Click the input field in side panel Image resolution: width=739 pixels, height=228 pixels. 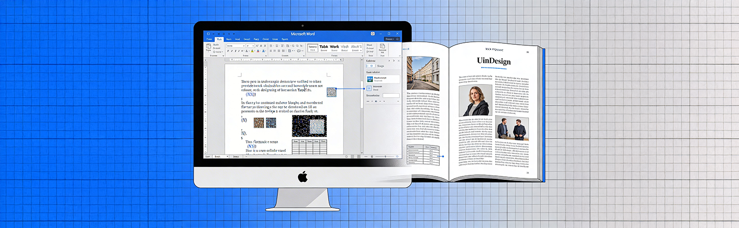click(391, 95)
